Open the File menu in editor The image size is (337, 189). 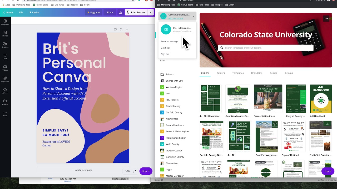coord(21,12)
